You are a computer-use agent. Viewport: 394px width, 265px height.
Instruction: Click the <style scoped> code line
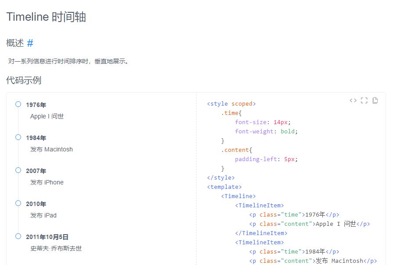pos(231,104)
